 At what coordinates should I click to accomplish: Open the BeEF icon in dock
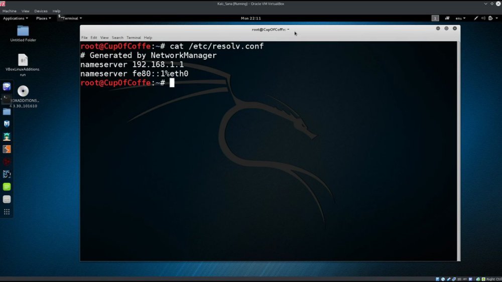pos(7,174)
